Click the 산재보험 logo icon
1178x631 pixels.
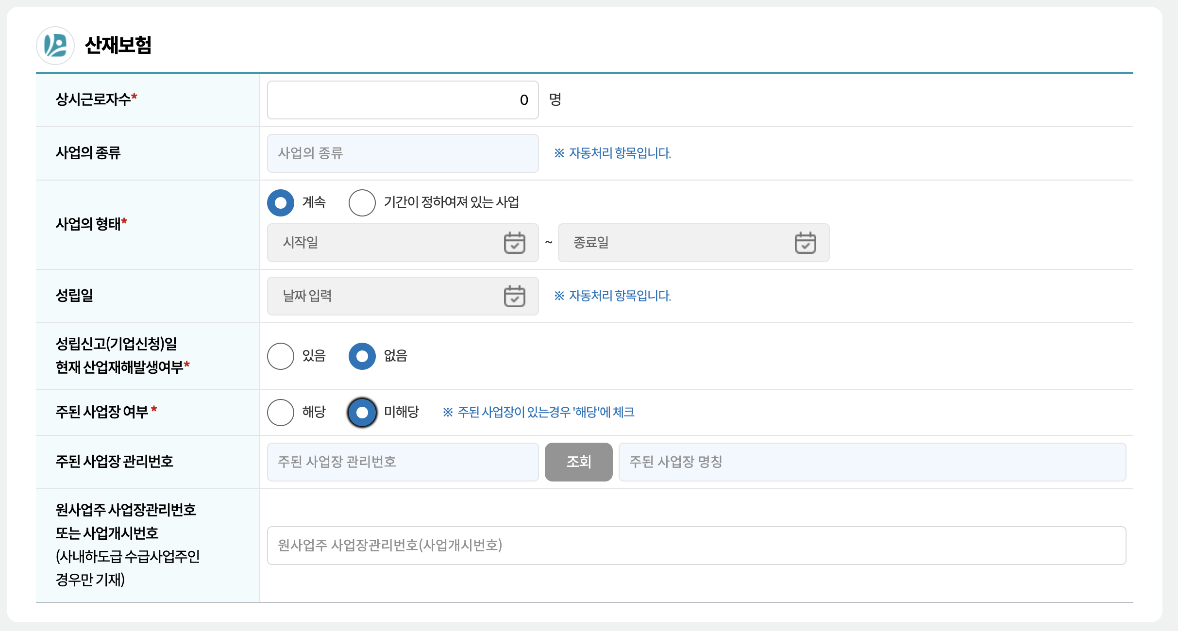click(x=55, y=46)
